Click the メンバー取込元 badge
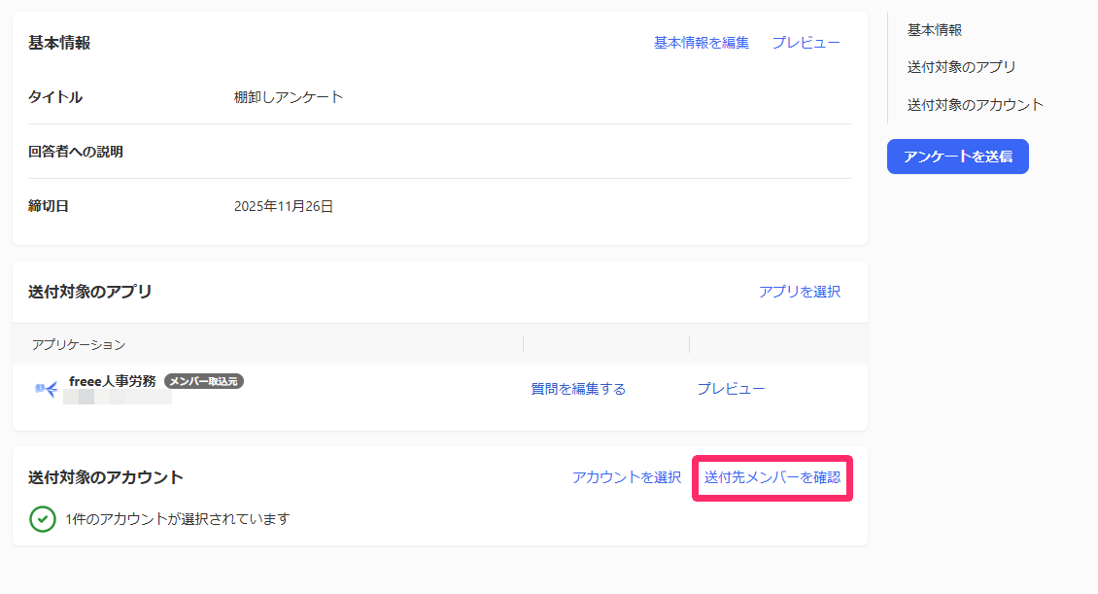The height and width of the screenshot is (594, 1098). click(x=204, y=381)
